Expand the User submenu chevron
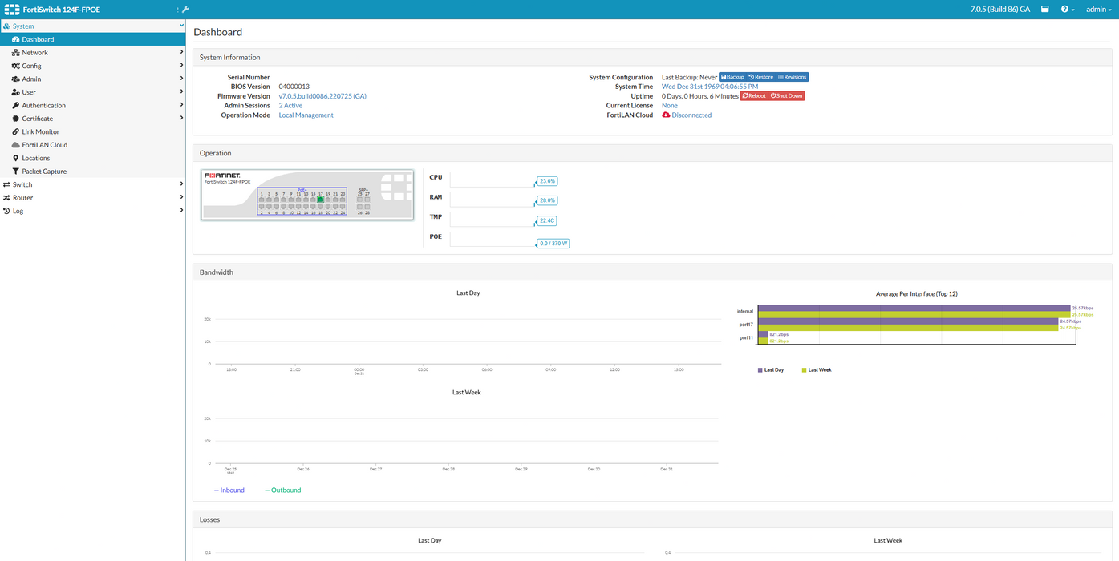Image resolution: width=1119 pixels, height=561 pixels. click(182, 92)
